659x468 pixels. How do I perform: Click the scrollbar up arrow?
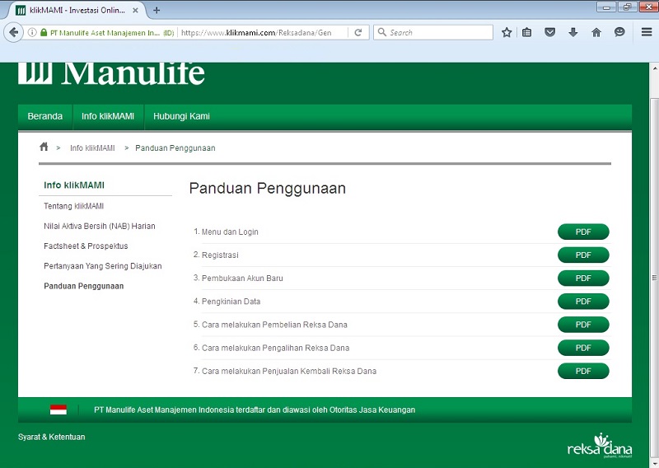tap(654, 68)
